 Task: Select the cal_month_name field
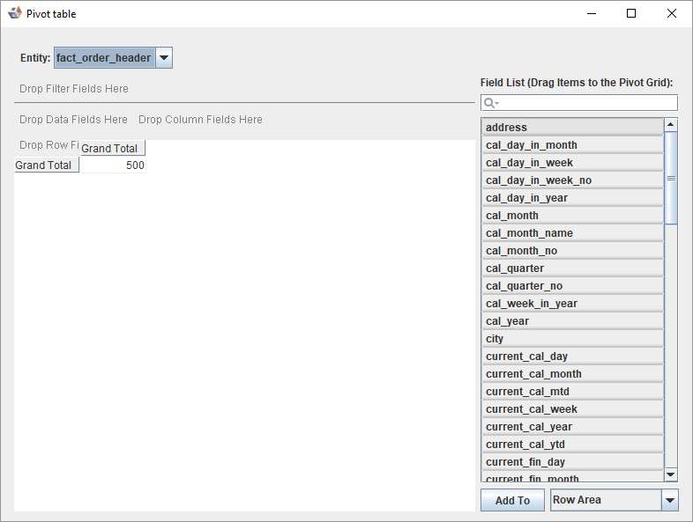point(572,233)
